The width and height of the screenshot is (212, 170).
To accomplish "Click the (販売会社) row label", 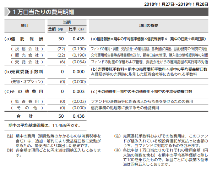I will tap(27, 55).
